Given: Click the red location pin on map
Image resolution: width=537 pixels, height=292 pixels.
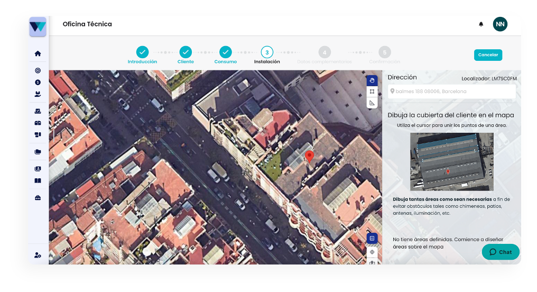Looking at the screenshot, I should point(309,156).
